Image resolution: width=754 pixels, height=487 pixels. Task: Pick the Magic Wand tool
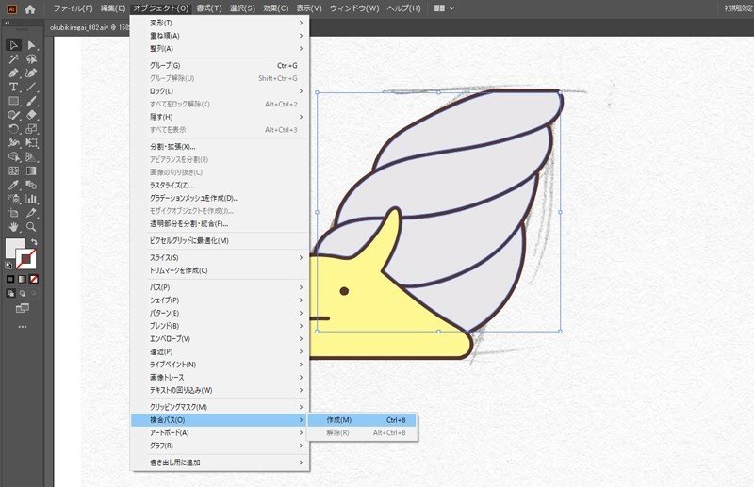[13, 59]
